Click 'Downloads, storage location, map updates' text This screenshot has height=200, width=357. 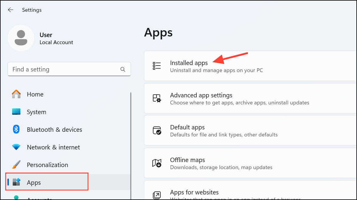(221, 167)
